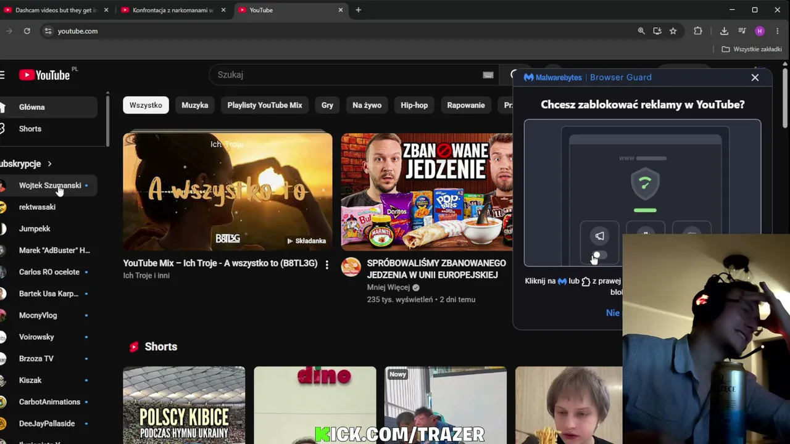Click Nie in the Malwarebytes popup

(x=613, y=313)
